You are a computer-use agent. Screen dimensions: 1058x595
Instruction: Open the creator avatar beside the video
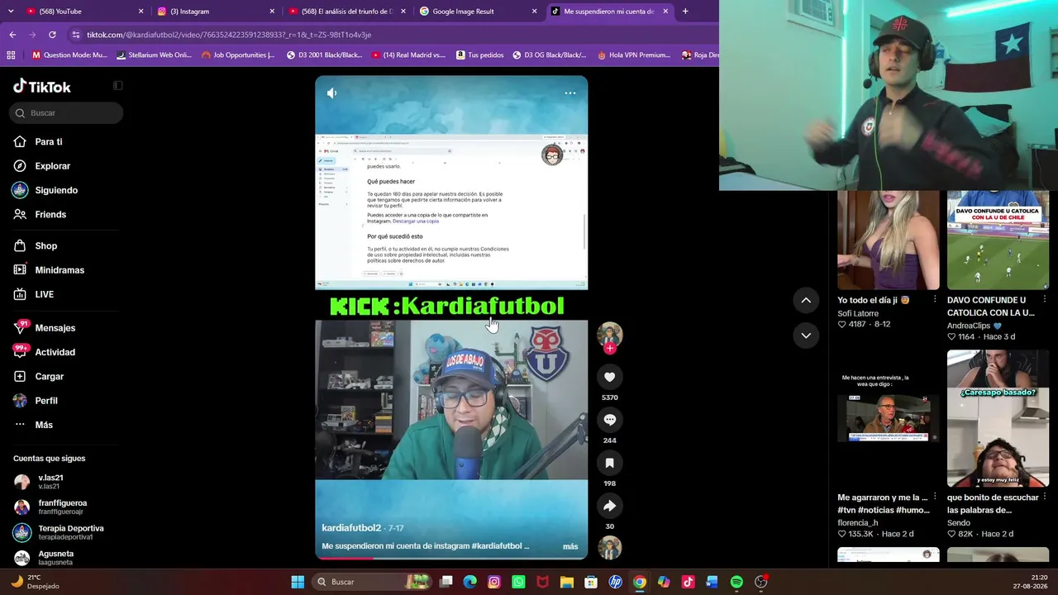click(609, 334)
